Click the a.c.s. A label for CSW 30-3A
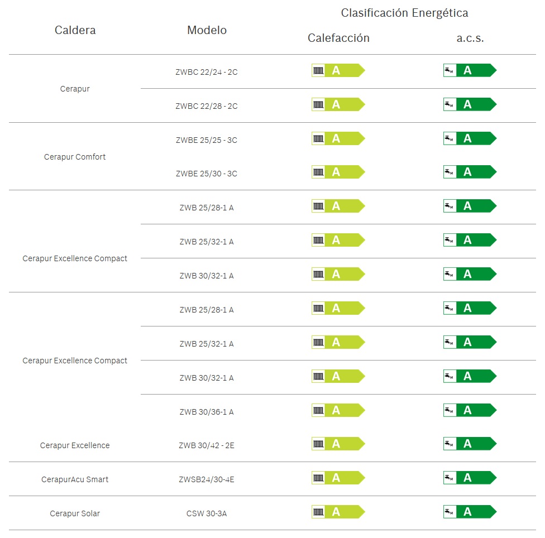 tap(470, 512)
